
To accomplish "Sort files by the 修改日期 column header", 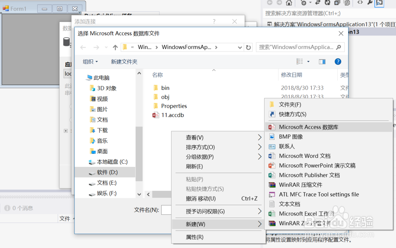I will [x=291, y=75].
